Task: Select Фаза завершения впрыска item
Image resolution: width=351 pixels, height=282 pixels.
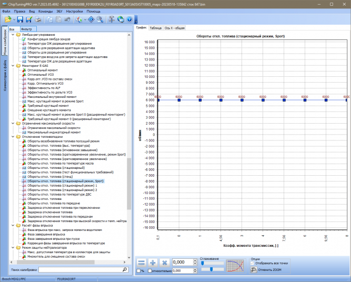Action: [46, 234]
